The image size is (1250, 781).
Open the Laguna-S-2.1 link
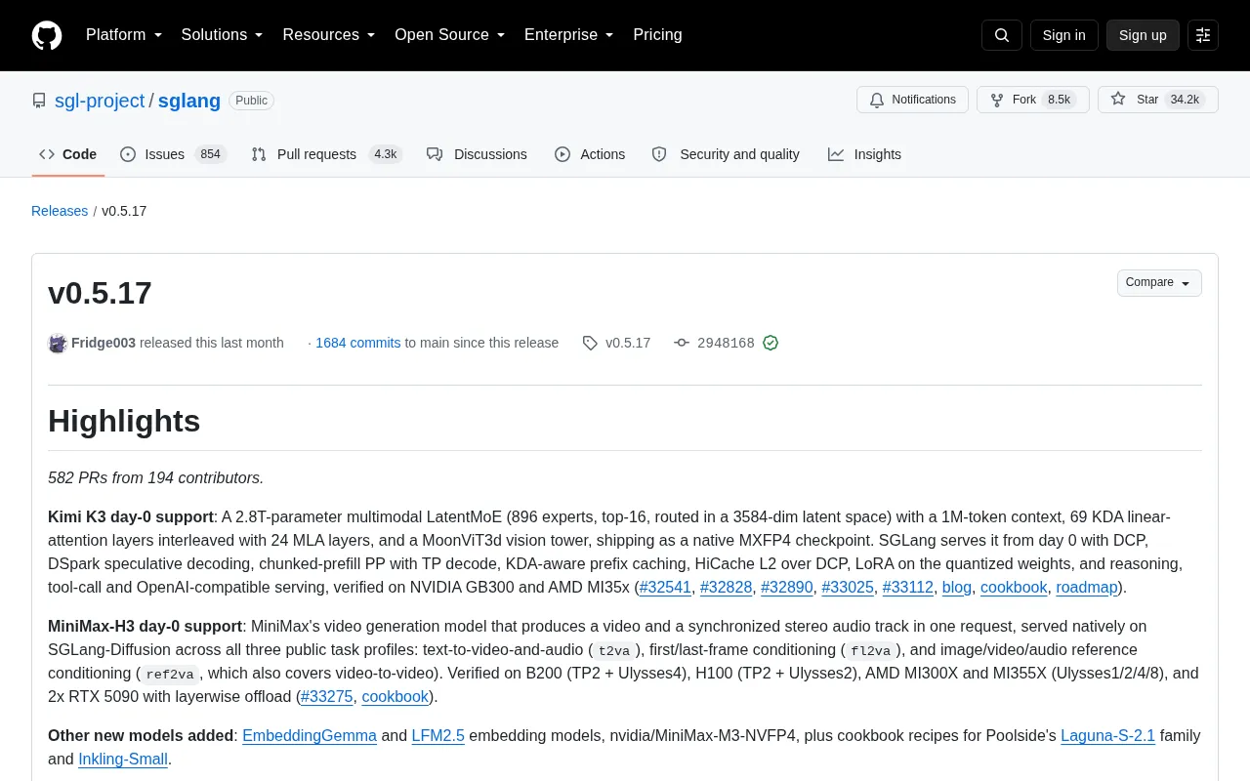coord(1108,735)
